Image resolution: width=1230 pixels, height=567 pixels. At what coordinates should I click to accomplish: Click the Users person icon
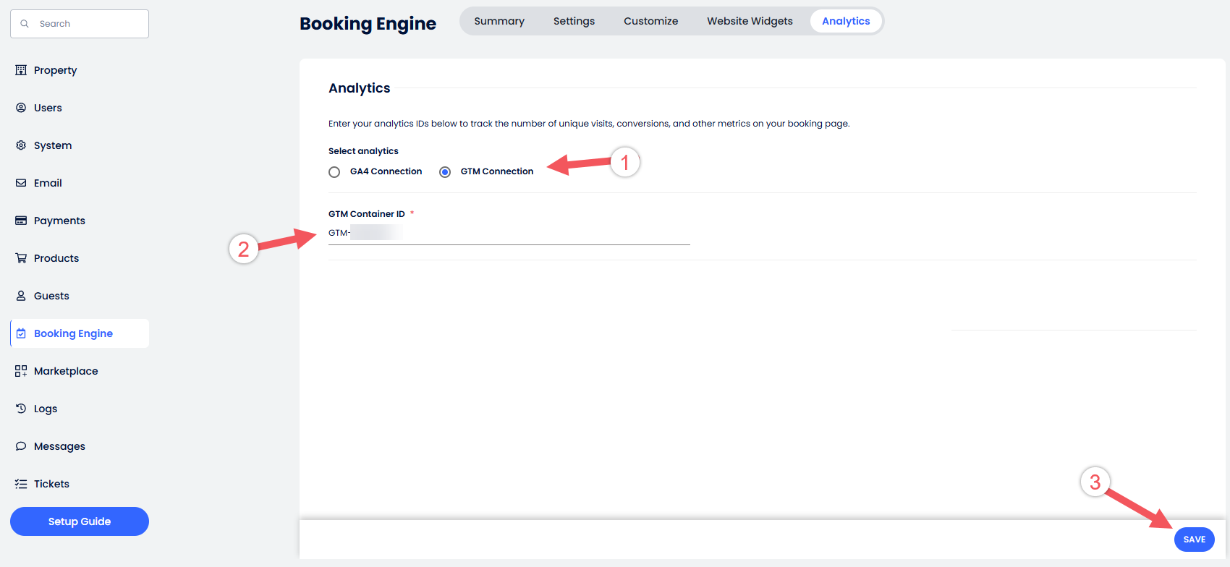[21, 108]
